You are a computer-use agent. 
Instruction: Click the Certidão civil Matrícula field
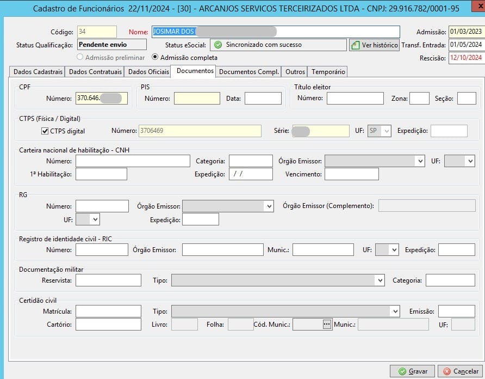108,311
